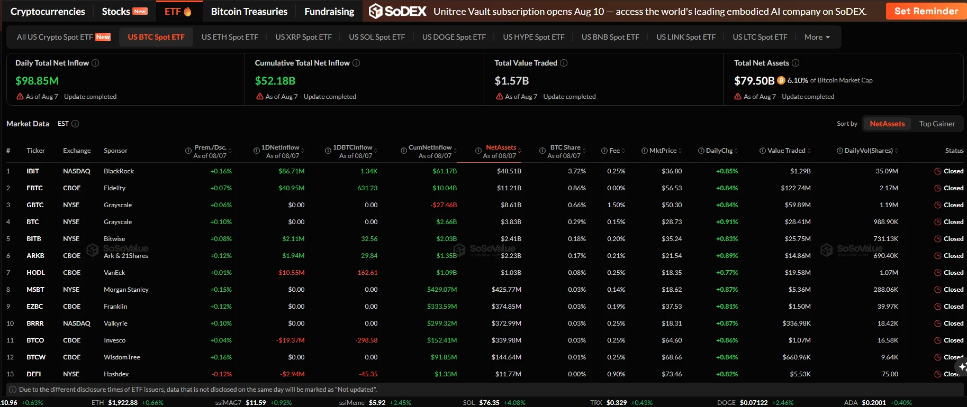The height and width of the screenshot is (407, 967).
Task: Click warning icon under Daily Total Net Inflow
Action: (20, 97)
